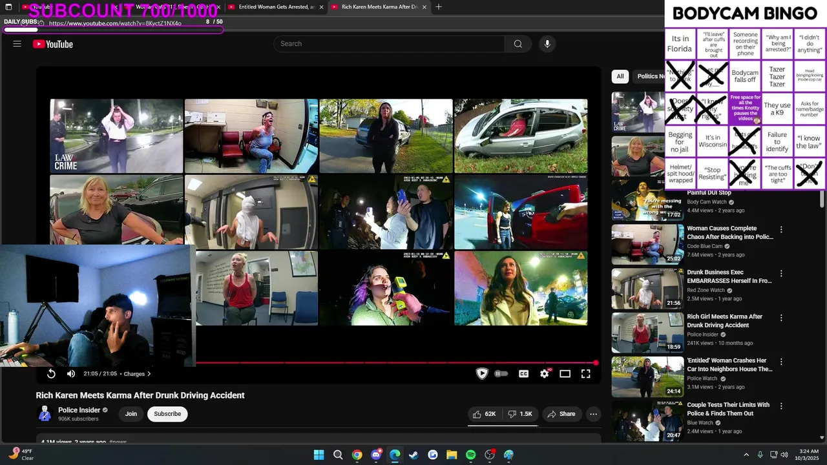Like the video with 62K likes

484,414
